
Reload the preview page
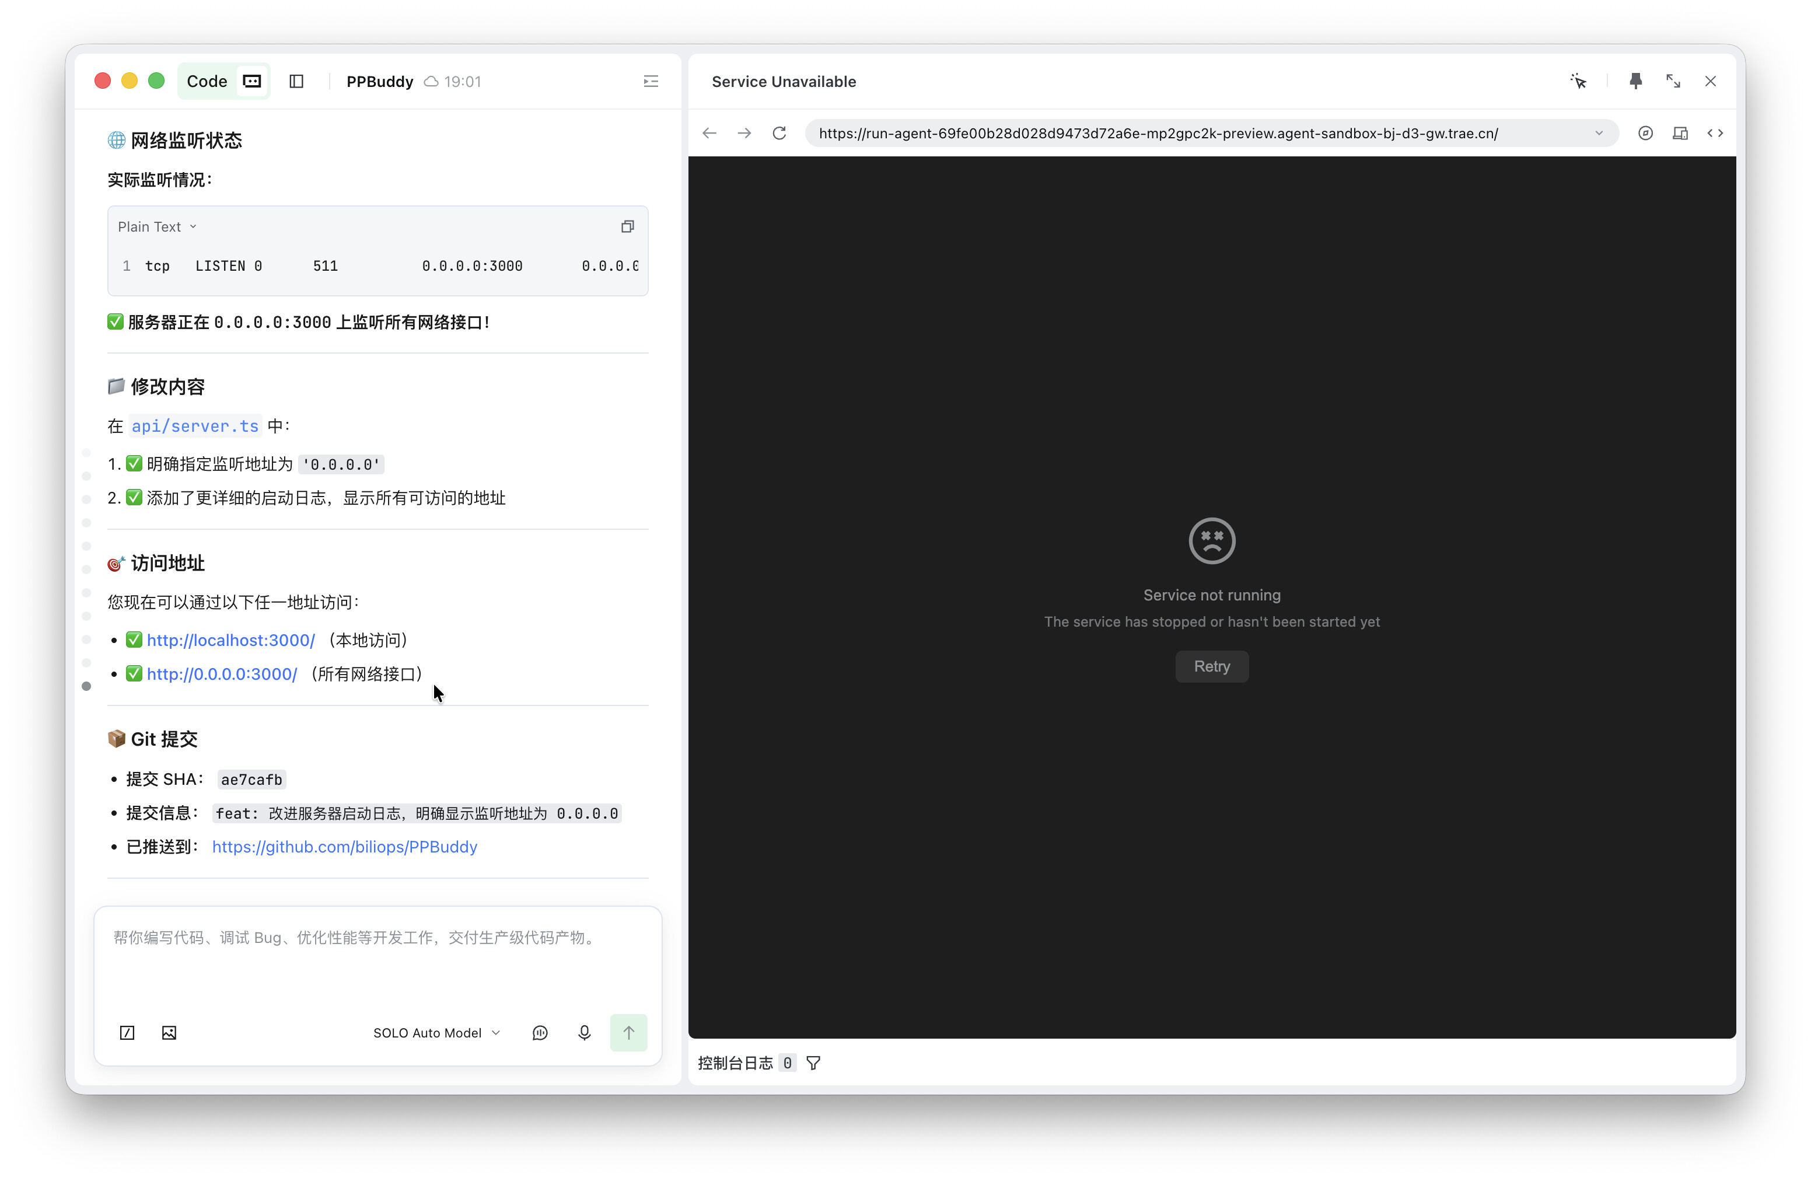(779, 133)
